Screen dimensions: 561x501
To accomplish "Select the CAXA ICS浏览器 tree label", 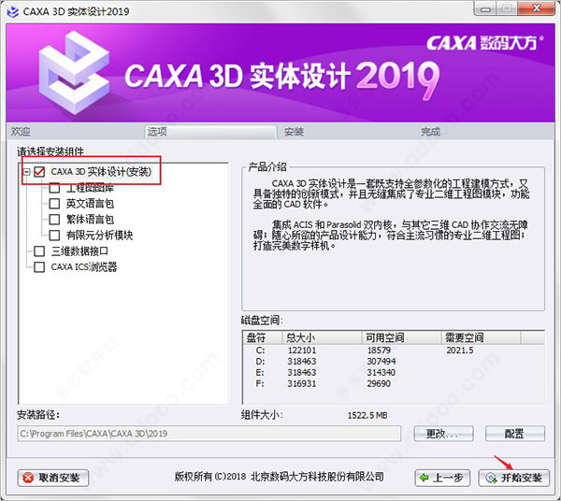I will point(84,266).
